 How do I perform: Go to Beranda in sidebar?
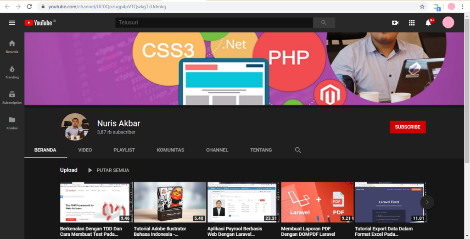tap(12, 47)
